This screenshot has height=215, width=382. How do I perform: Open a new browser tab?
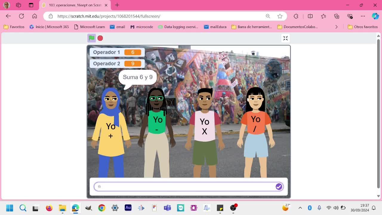[x=117, y=5]
